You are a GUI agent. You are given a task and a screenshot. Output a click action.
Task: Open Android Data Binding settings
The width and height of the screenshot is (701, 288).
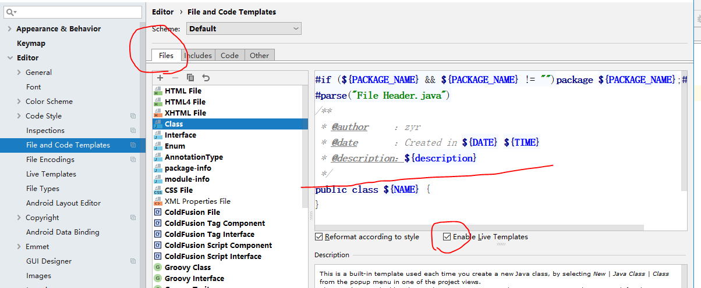tap(62, 232)
